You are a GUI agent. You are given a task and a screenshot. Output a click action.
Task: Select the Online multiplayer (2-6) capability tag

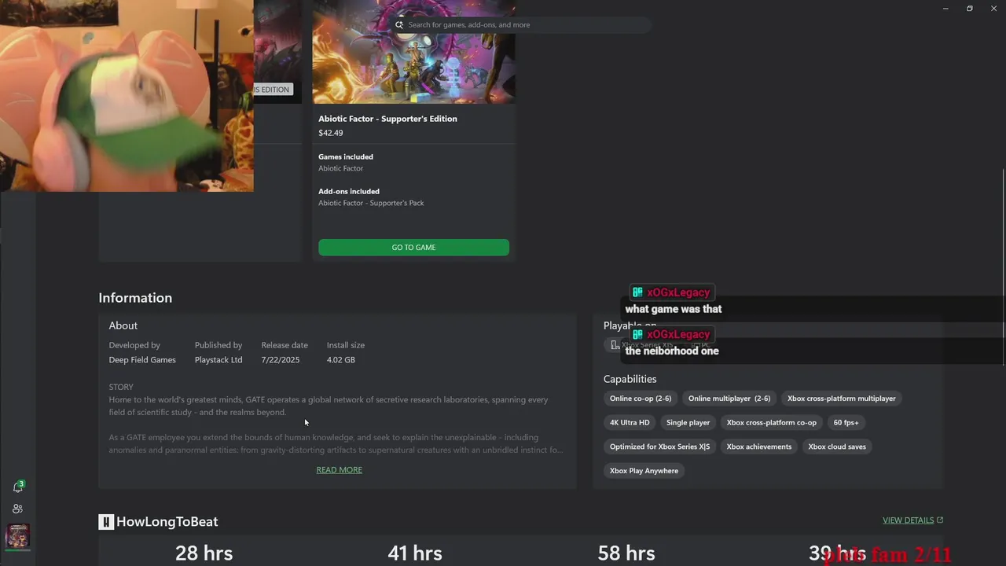[729, 399]
